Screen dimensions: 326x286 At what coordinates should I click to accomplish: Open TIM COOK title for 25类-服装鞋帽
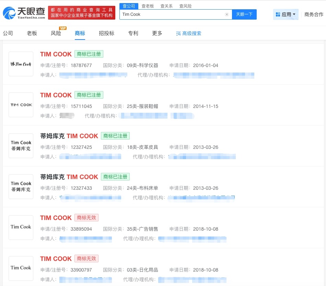point(56,95)
